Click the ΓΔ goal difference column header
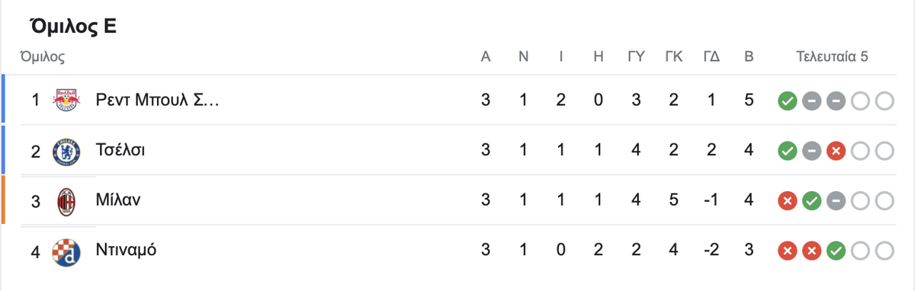The height and width of the screenshot is (291, 915). point(712,56)
